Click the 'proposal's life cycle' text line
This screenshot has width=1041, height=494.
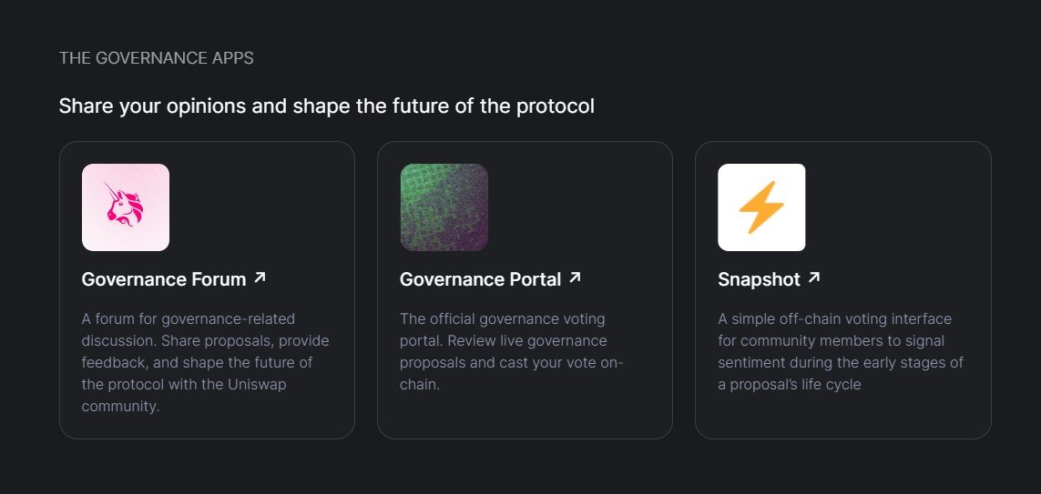click(x=790, y=385)
